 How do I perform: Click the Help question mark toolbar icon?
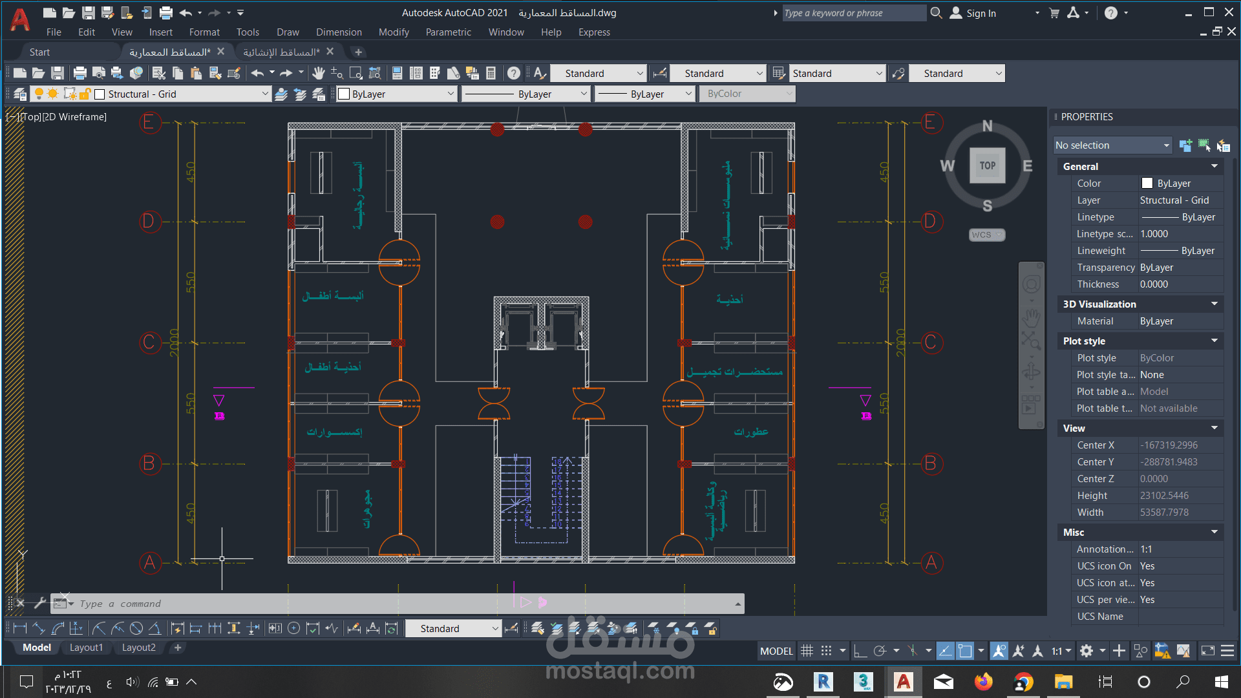[514, 74]
